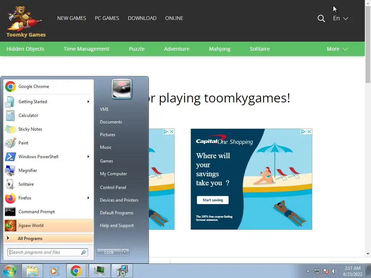Open Windows Explorer folder on taskbar
The height and width of the screenshot is (278, 371).
(32, 271)
